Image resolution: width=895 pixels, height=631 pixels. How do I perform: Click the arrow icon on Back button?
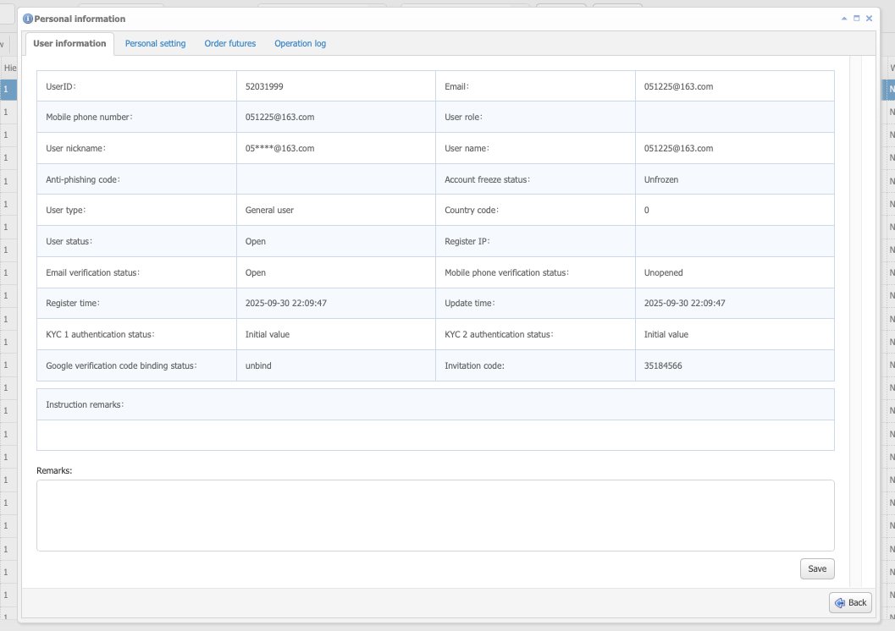[839, 602]
